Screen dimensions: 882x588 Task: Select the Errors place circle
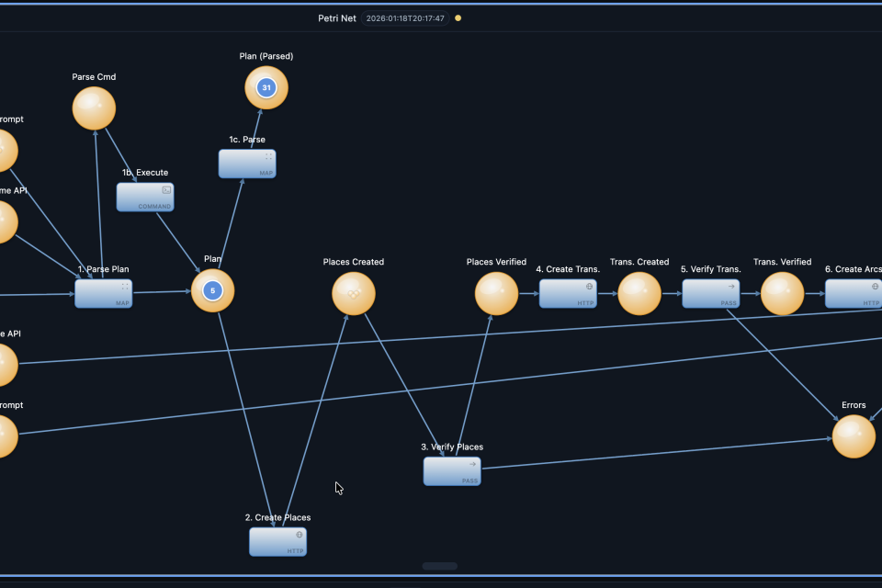click(854, 436)
